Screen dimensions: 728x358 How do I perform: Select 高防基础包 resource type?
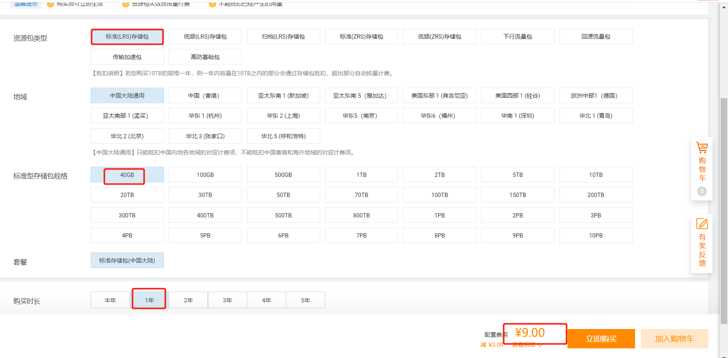pos(205,57)
